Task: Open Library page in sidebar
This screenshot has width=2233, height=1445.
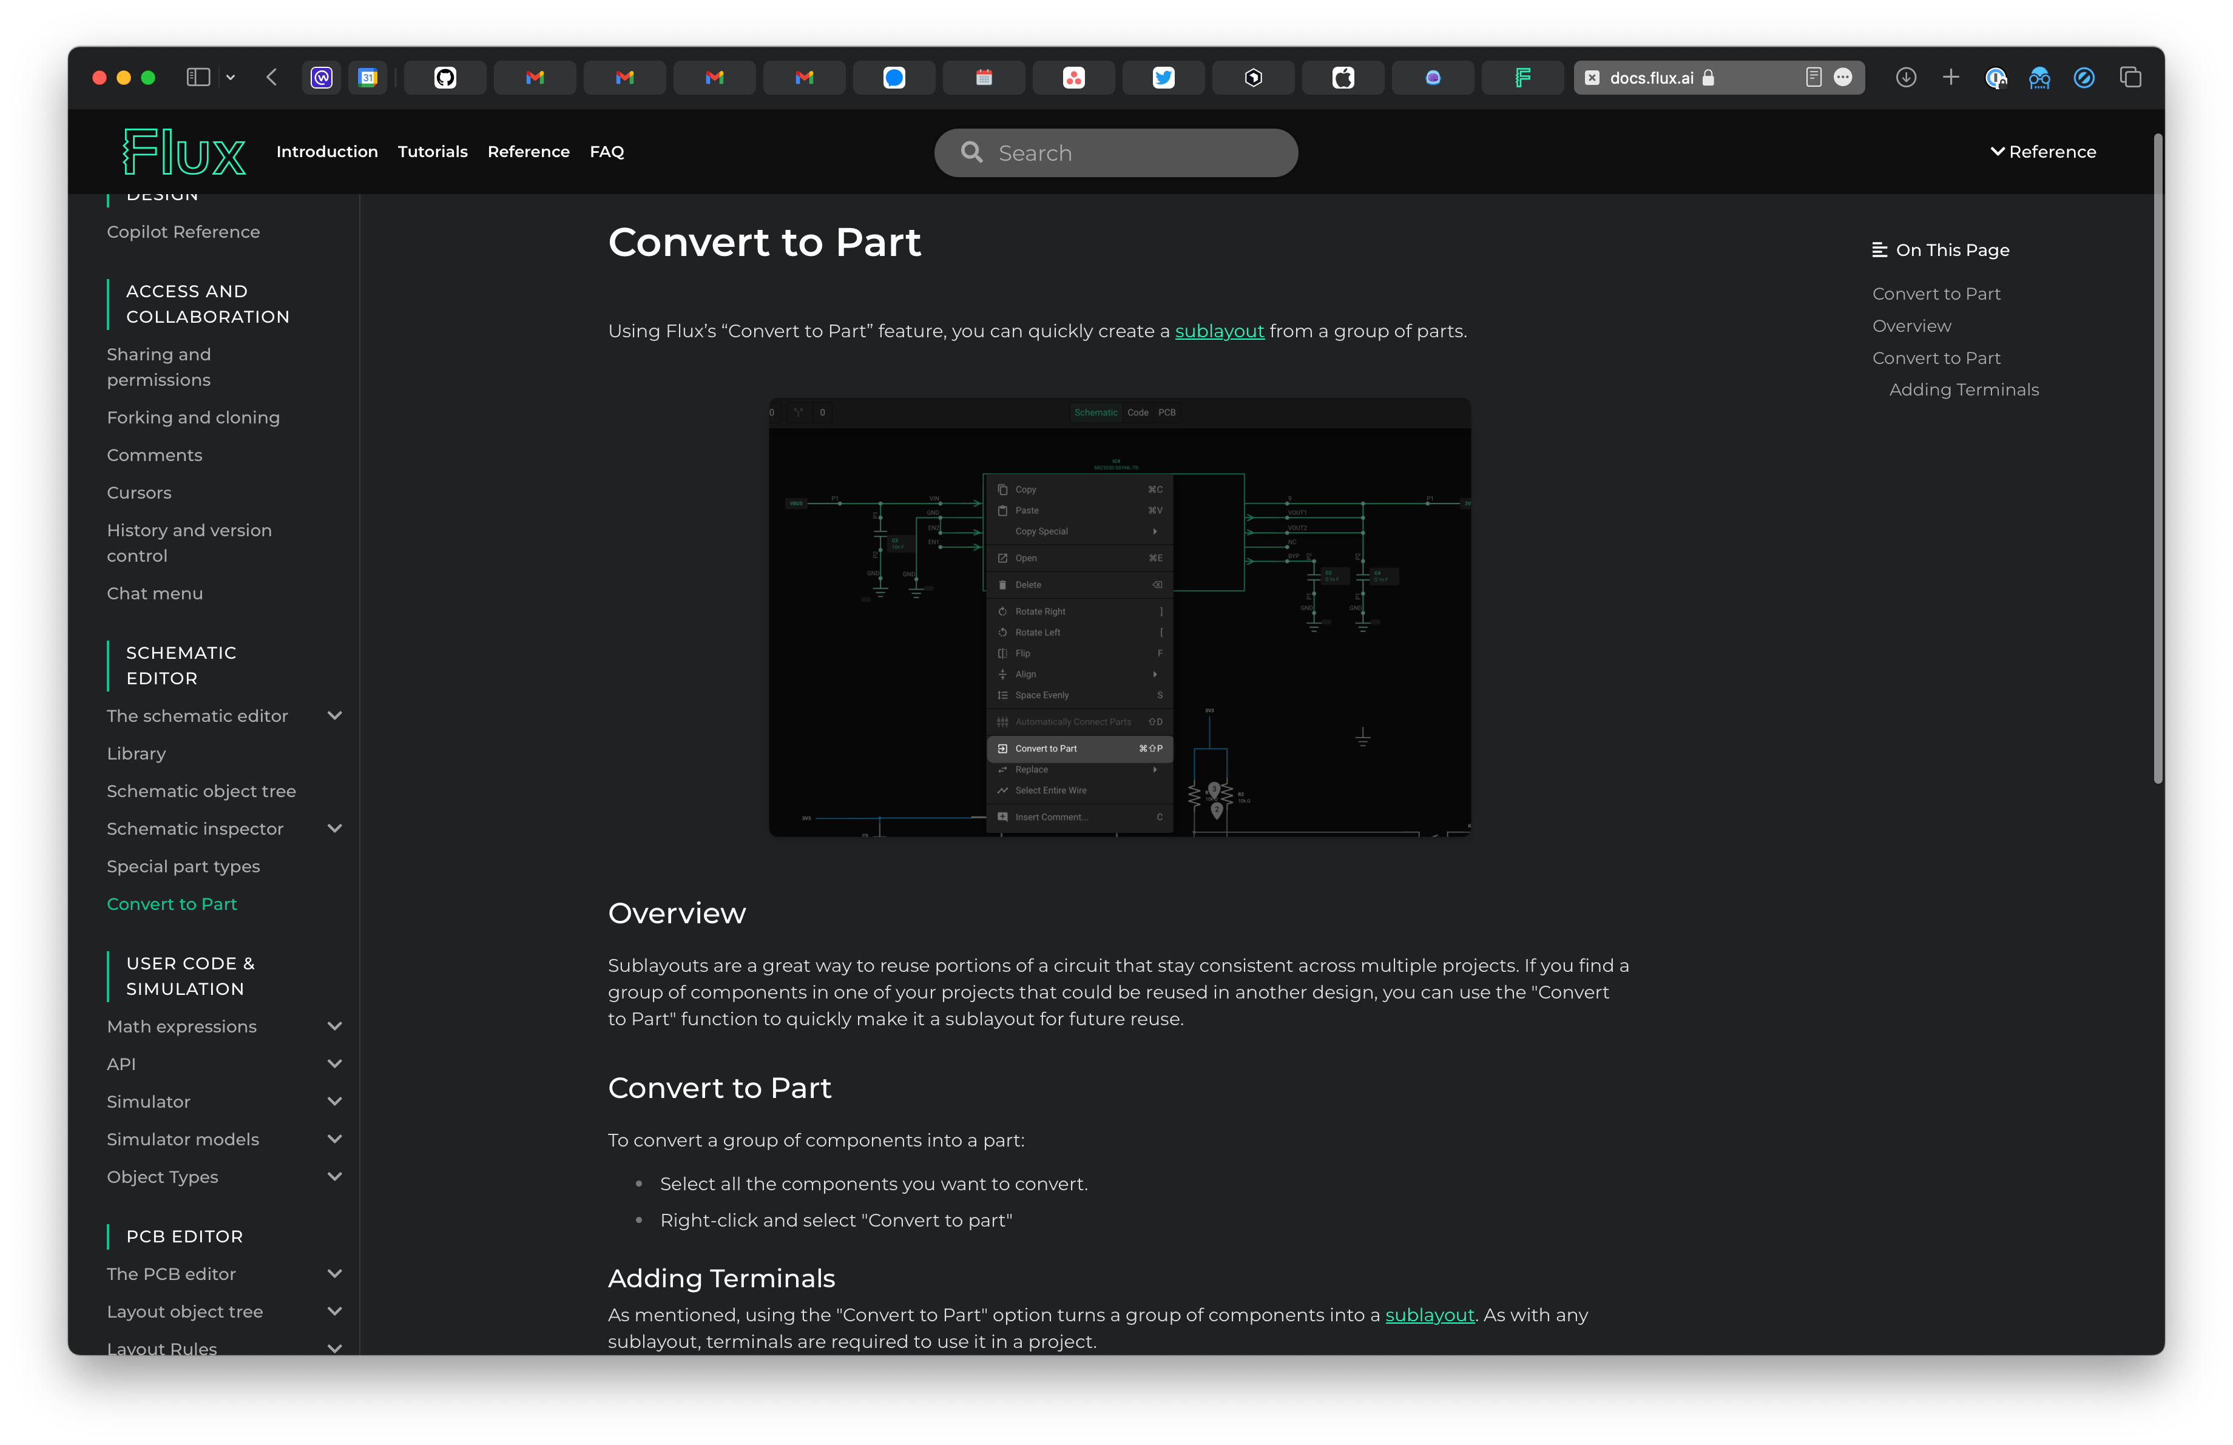Action: click(x=136, y=753)
